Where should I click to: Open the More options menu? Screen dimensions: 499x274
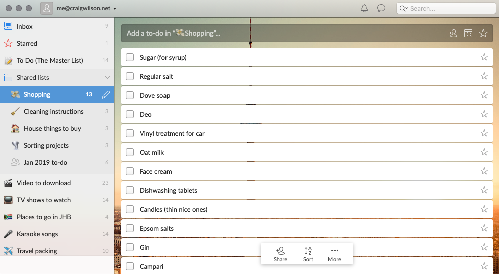click(335, 254)
